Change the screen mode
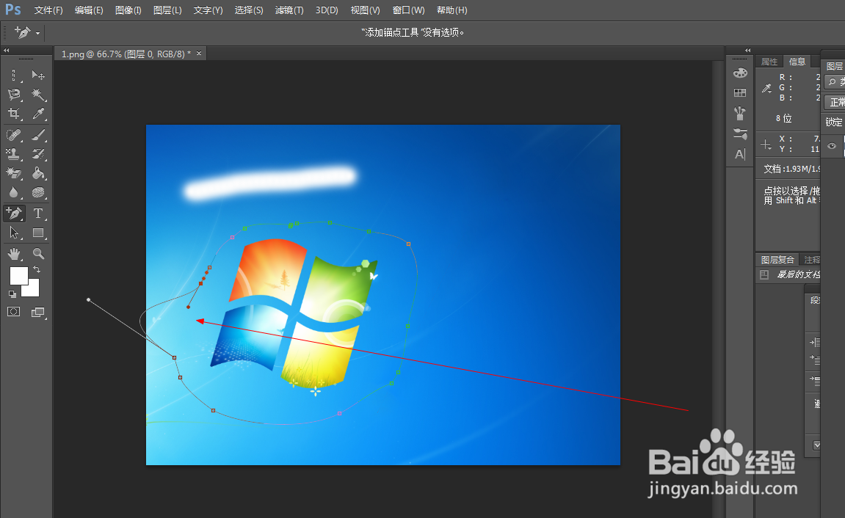The width and height of the screenshot is (845, 518). click(x=37, y=313)
